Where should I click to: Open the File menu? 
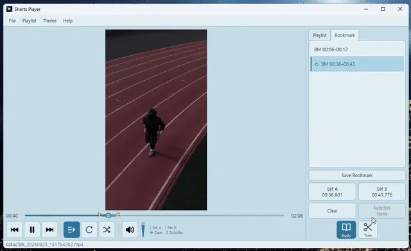pyautogui.click(x=12, y=21)
